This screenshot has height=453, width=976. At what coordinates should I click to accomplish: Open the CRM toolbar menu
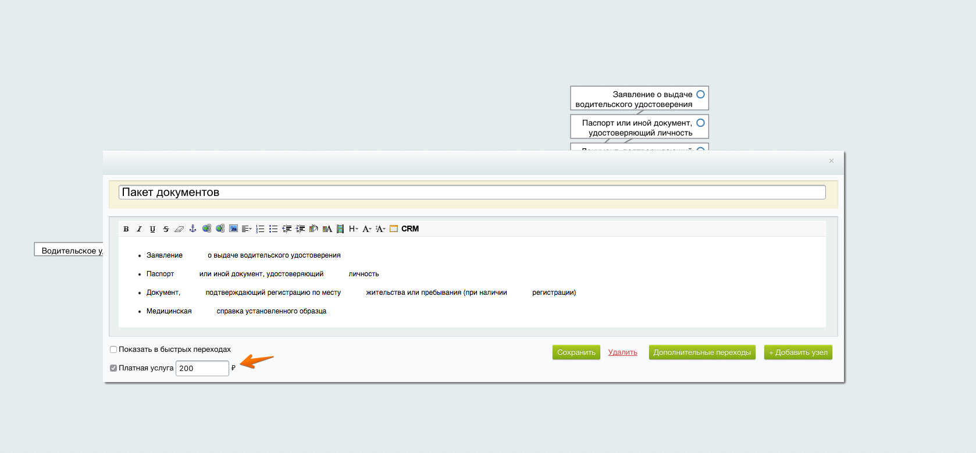[x=410, y=229]
